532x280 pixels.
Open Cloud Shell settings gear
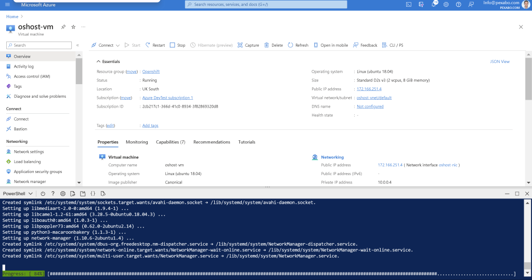[x=63, y=194]
